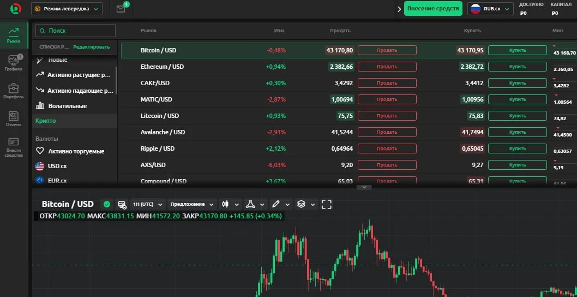The image size is (577, 297).
Task: Click the candlestick chart type icon
Action: (225, 204)
